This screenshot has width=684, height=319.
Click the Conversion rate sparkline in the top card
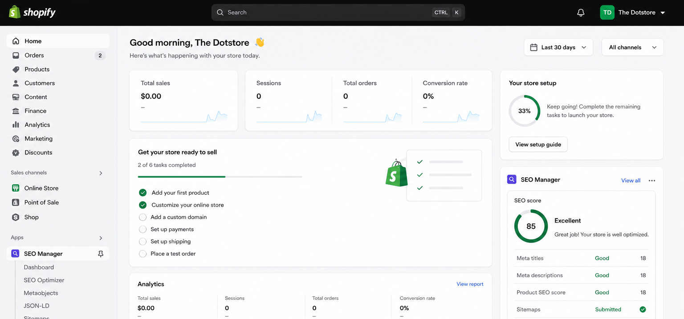tap(451, 116)
